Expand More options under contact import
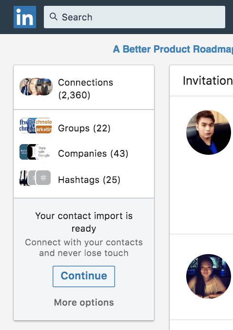The height and width of the screenshot is (330, 233). click(84, 302)
